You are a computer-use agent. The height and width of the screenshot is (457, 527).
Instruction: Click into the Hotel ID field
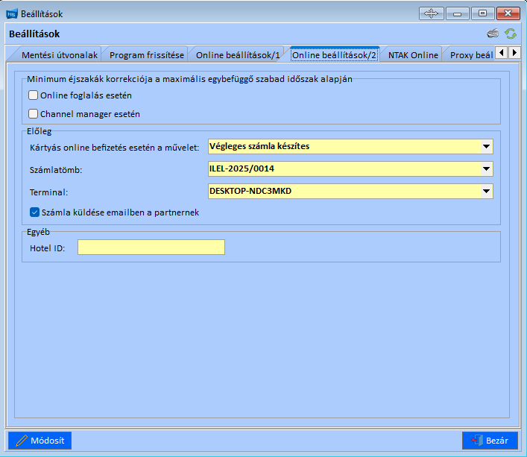151,248
